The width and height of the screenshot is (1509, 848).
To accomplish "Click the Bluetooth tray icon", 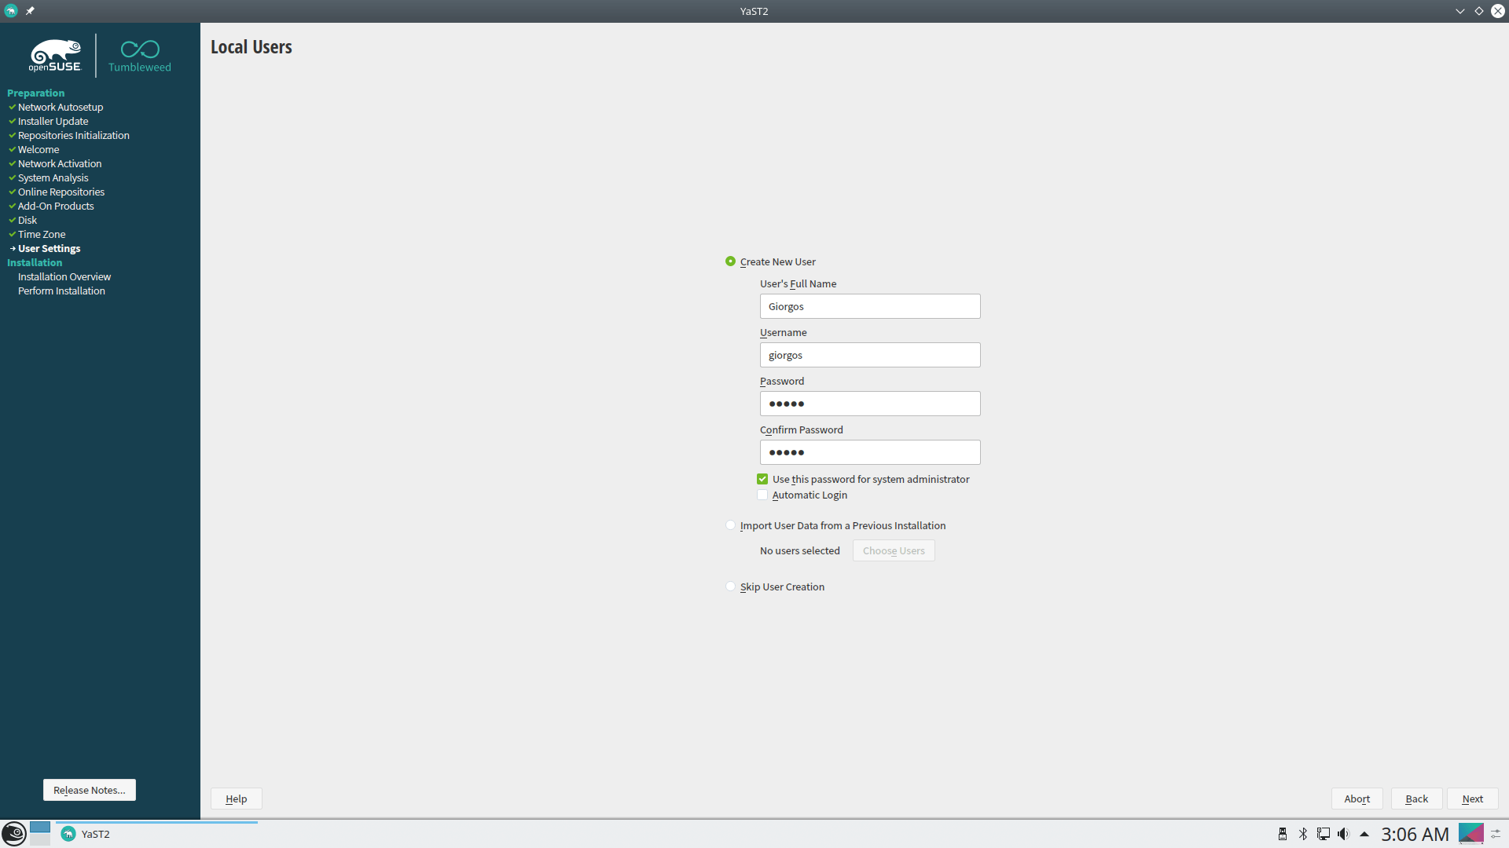I will pyautogui.click(x=1303, y=834).
